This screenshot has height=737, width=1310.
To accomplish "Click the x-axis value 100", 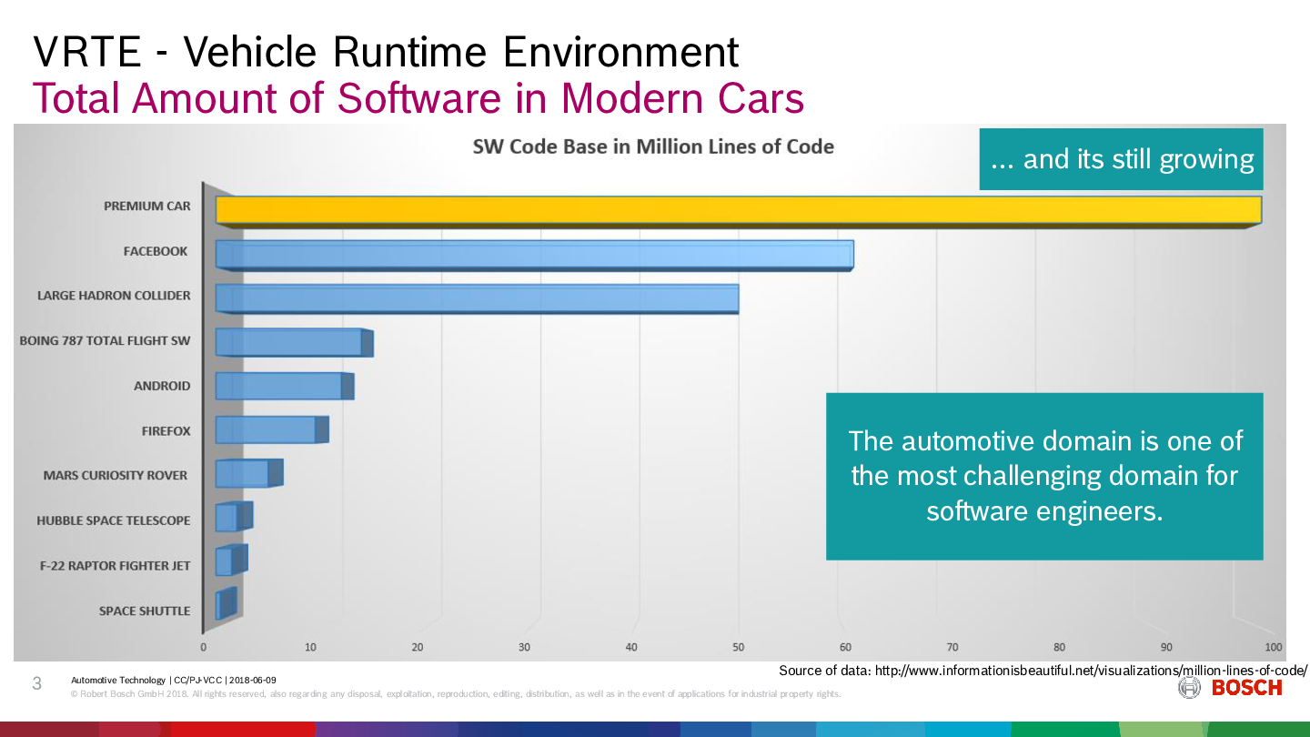I will 1273,648.
